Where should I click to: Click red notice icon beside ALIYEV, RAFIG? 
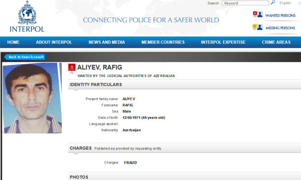(72, 68)
